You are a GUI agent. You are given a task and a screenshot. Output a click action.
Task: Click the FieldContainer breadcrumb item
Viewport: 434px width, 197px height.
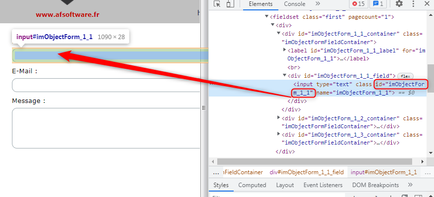click(243, 172)
